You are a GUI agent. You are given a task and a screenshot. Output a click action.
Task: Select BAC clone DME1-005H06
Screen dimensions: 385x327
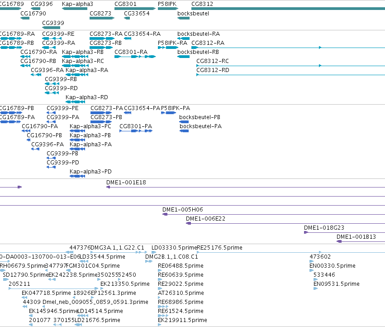[x=183, y=210]
